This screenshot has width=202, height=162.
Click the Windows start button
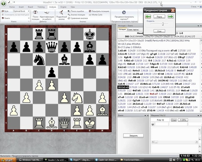(8, 160)
